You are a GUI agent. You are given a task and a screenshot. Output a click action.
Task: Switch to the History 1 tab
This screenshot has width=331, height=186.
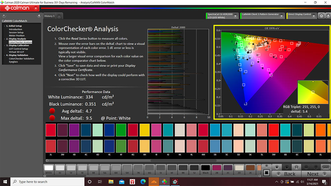49,16
